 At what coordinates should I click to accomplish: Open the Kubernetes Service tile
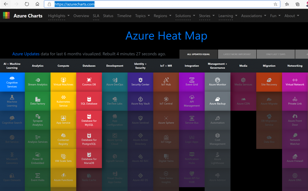[x=63, y=101]
